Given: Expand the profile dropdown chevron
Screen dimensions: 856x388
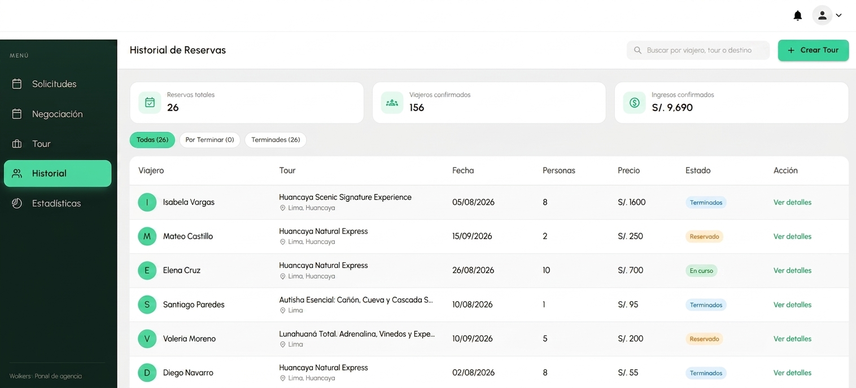Looking at the screenshot, I should (838, 16).
